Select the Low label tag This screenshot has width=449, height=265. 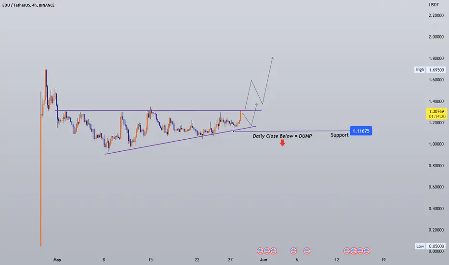(x=420, y=246)
